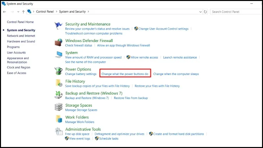The height and width of the screenshot is (148, 263).
Task: Click the Administrative Tools icon
Action: [x=59, y=131]
